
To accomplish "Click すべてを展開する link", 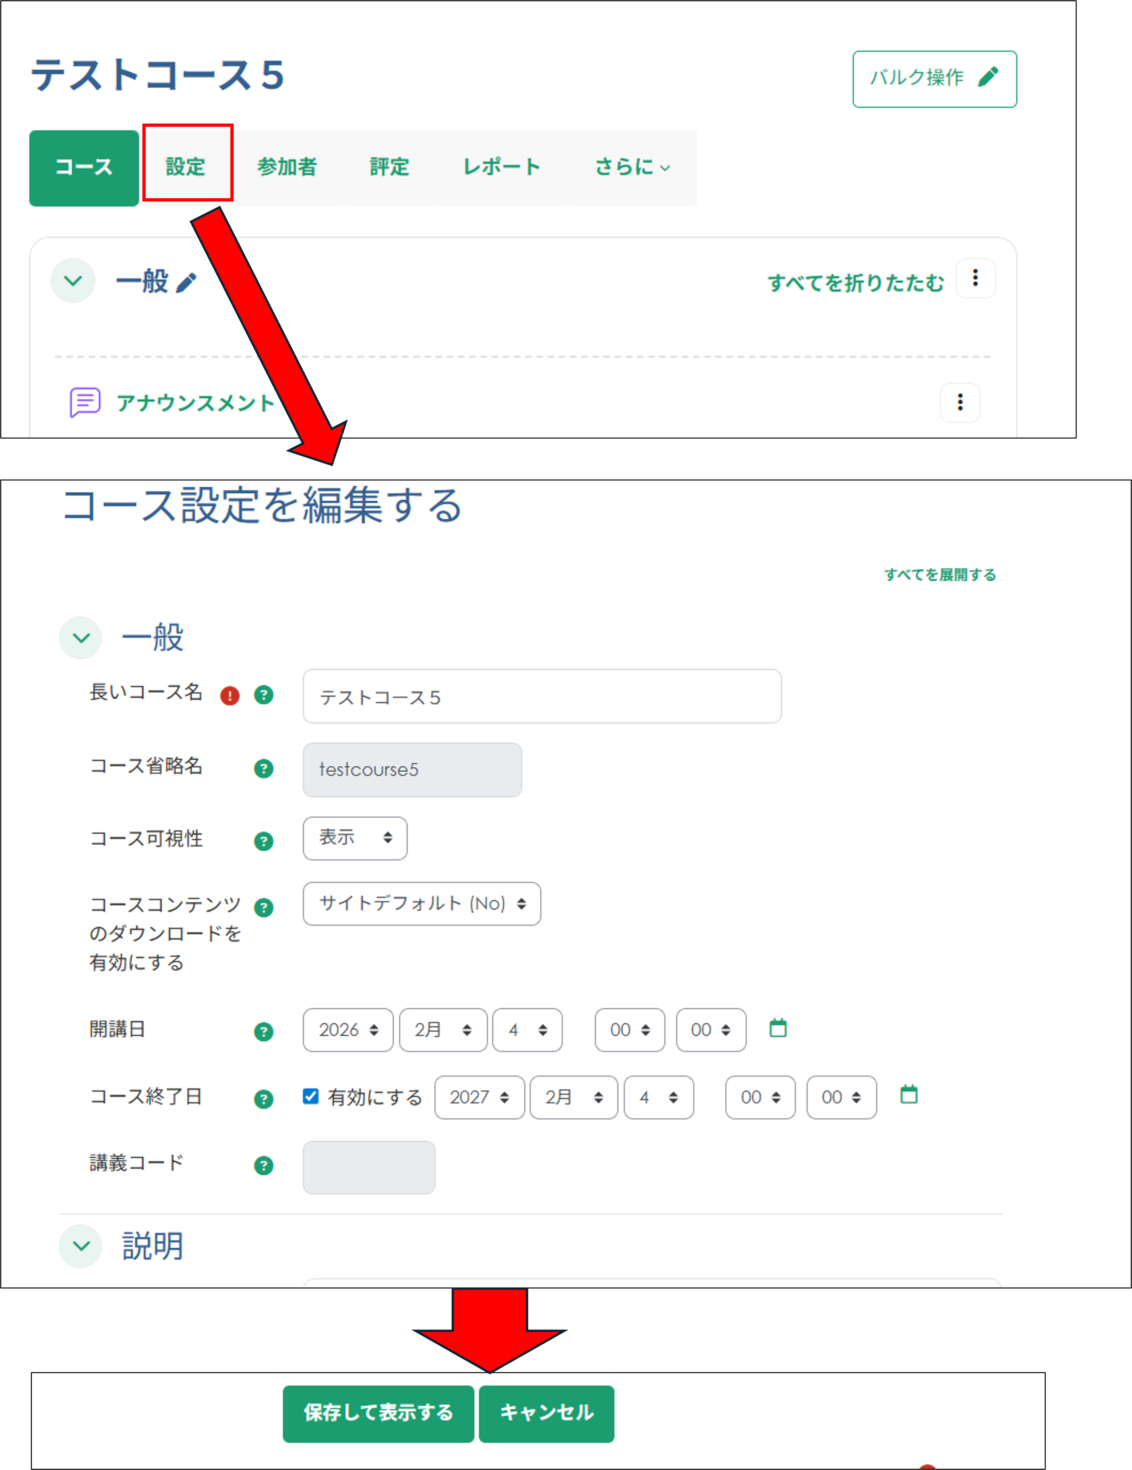I will pyautogui.click(x=940, y=575).
